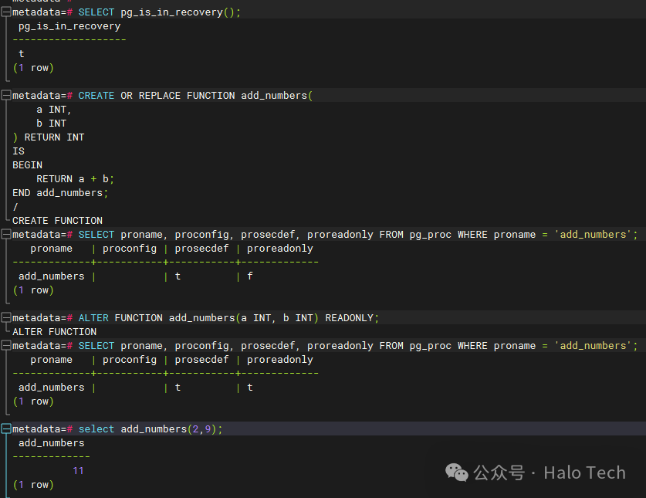Image resolution: width=646 pixels, height=498 pixels.
Task: Collapse the pg_is_in_recovery query fold marker
Action: [x=5, y=12]
